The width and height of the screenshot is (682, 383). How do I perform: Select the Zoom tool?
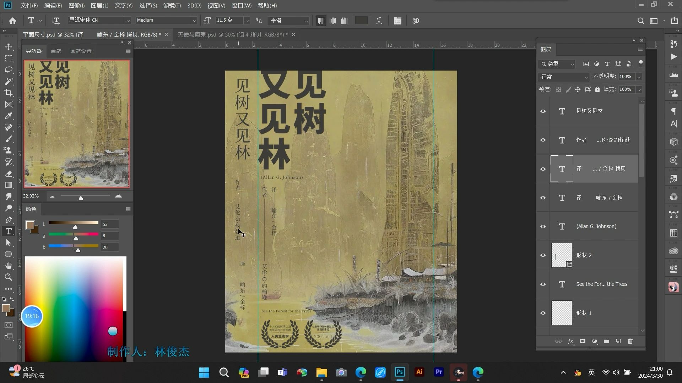9,277
